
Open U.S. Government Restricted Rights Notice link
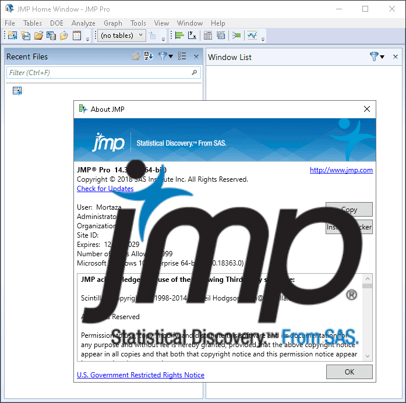(x=140, y=375)
